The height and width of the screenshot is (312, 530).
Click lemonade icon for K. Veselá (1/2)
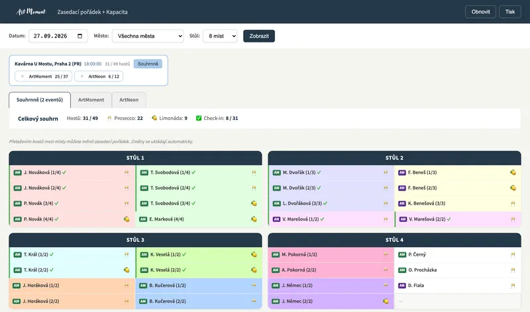click(254, 254)
